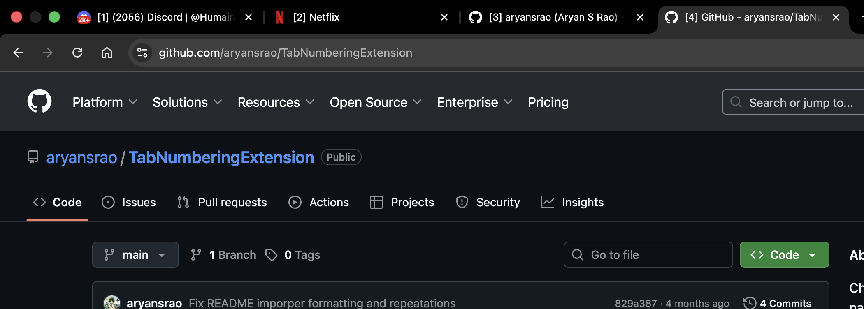Open commit hash 829a387
864x309 pixels.
pyautogui.click(x=636, y=303)
